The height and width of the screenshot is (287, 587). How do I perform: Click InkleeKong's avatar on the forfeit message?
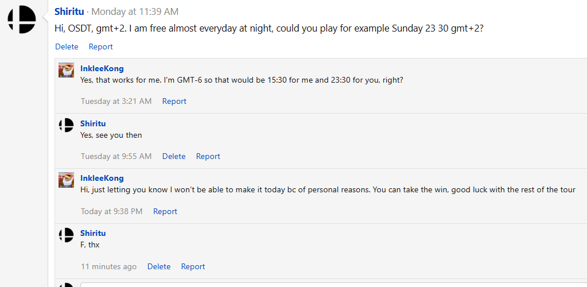[67, 180]
